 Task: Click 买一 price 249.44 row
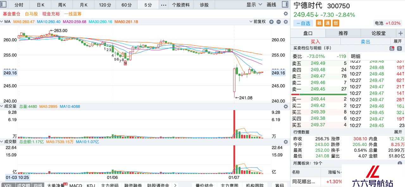[319, 99]
